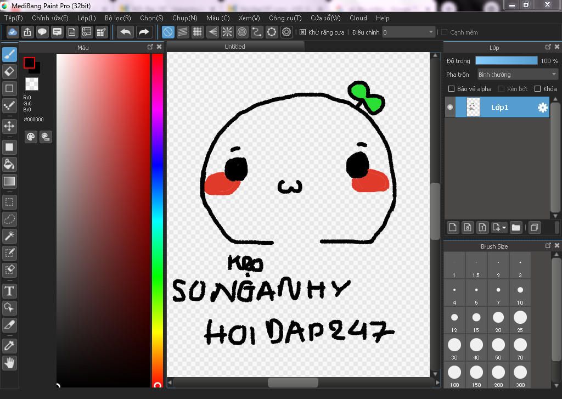Enable Khóa layer lock checkbox
Screen dimensions: 562x399
coord(537,88)
